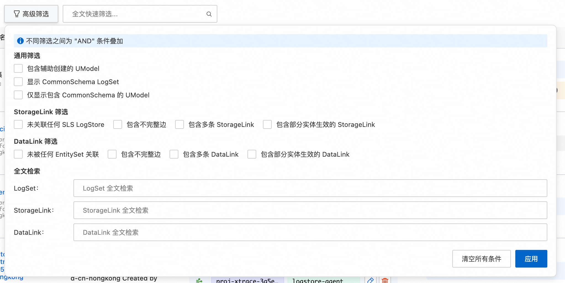
Task: Select the 通用筛选 section heading
Action: [27, 56]
